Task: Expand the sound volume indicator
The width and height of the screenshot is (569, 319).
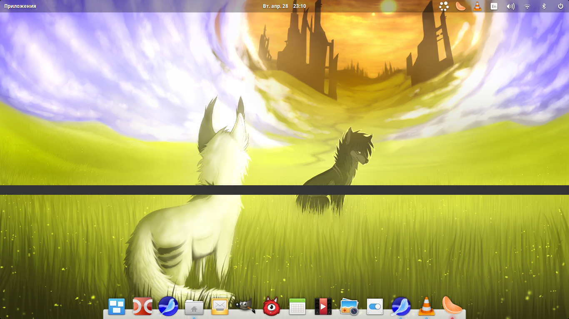Action: click(510, 6)
